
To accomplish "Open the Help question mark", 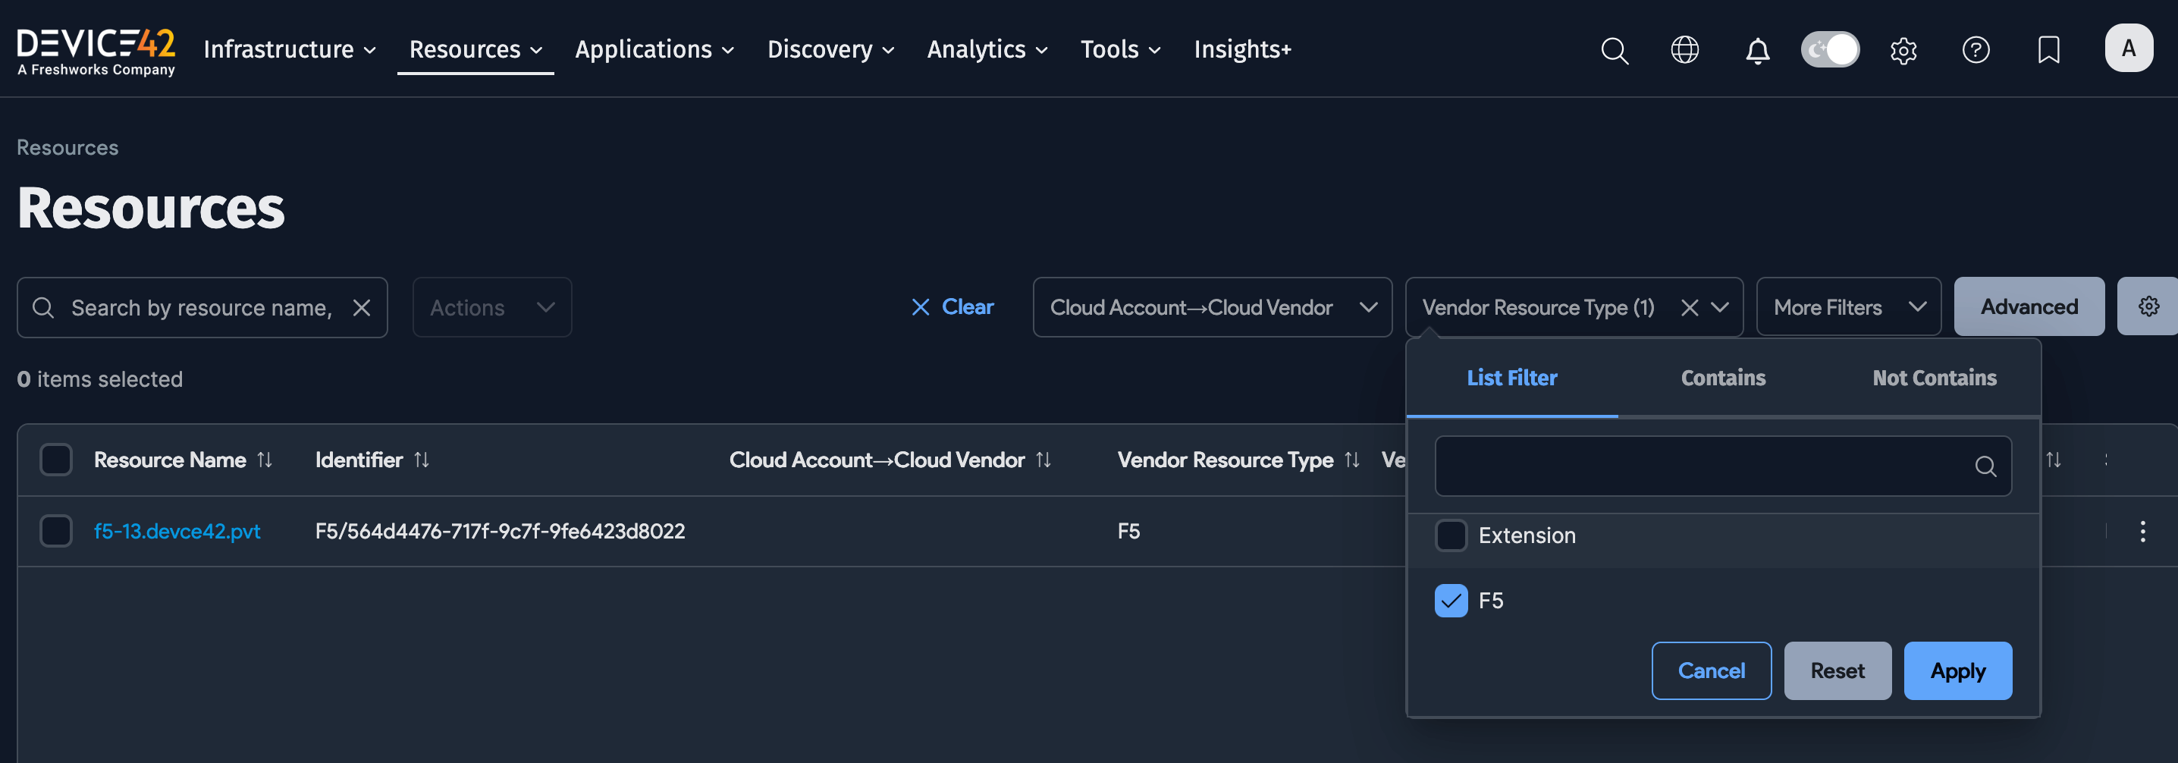I will click(1976, 50).
